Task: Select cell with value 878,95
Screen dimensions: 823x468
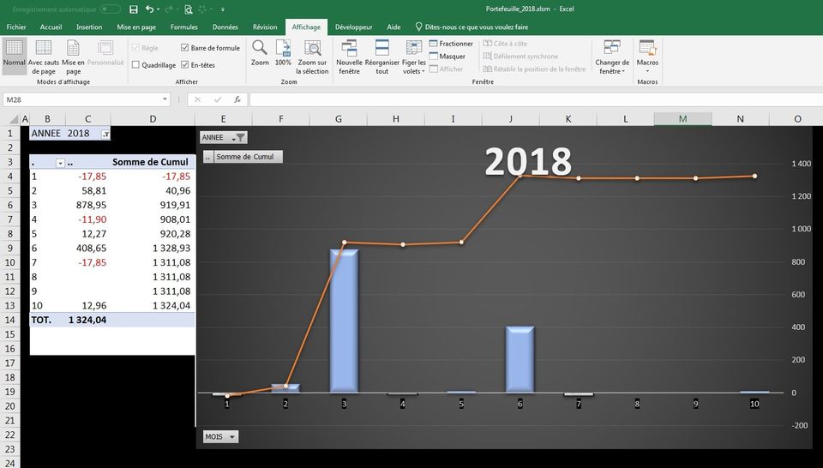Action: (x=87, y=205)
